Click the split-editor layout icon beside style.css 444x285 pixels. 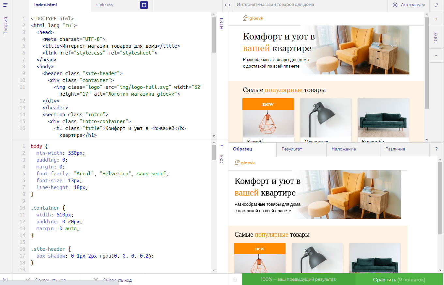point(144,5)
